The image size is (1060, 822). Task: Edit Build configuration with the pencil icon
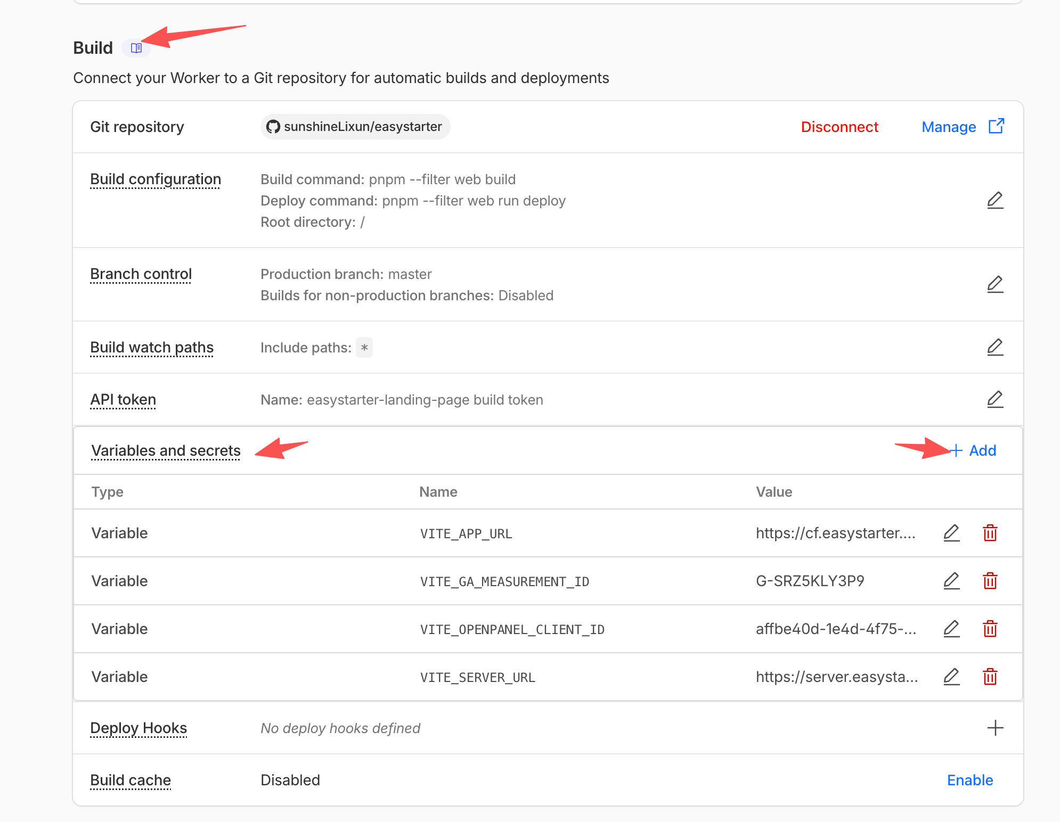coord(995,200)
